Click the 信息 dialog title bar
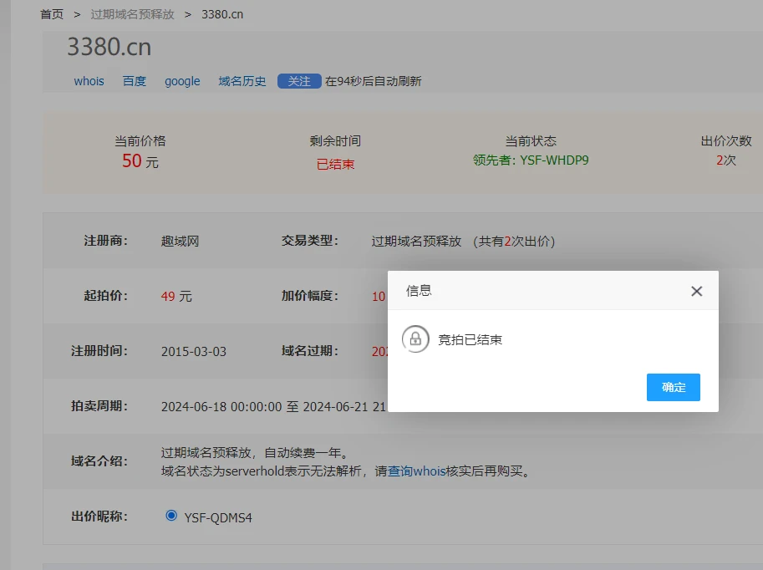 point(535,291)
